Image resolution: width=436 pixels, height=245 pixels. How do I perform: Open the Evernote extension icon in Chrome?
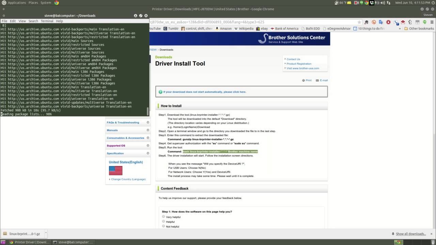click(x=367, y=22)
